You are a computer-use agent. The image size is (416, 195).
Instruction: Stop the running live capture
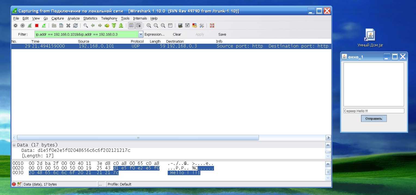[37, 26]
